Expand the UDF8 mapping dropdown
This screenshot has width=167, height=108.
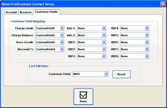147,56
